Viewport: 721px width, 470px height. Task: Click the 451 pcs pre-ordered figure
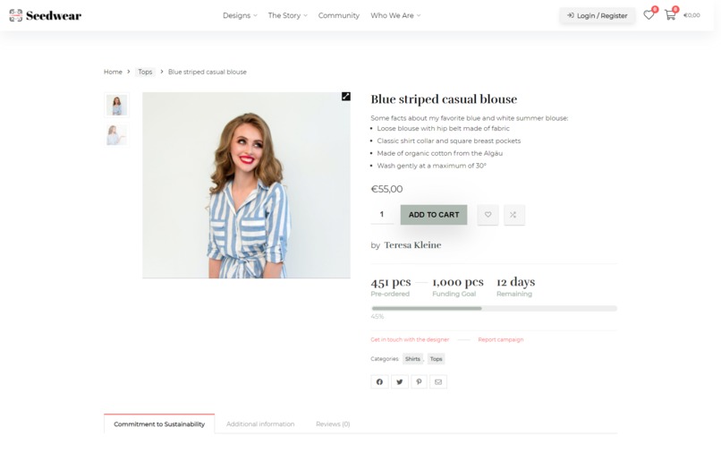pyautogui.click(x=391, y=282)
